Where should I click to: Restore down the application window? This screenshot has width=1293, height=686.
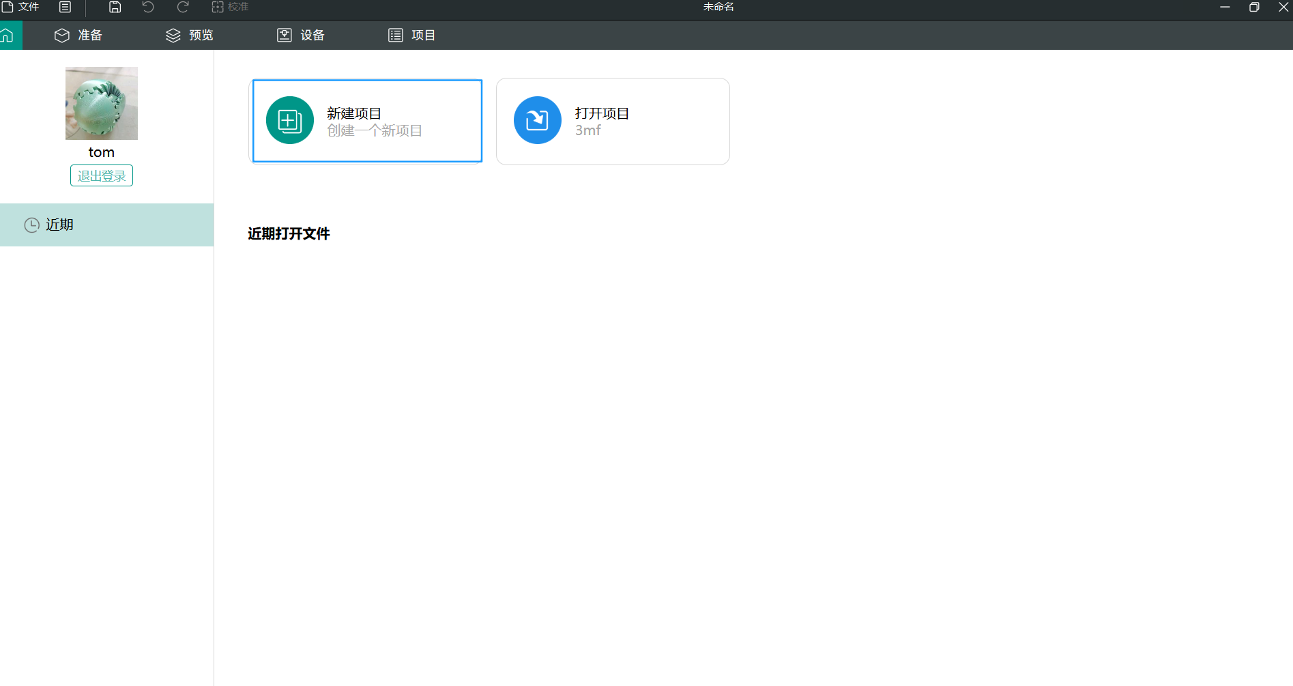click(x=1254, y=7)
